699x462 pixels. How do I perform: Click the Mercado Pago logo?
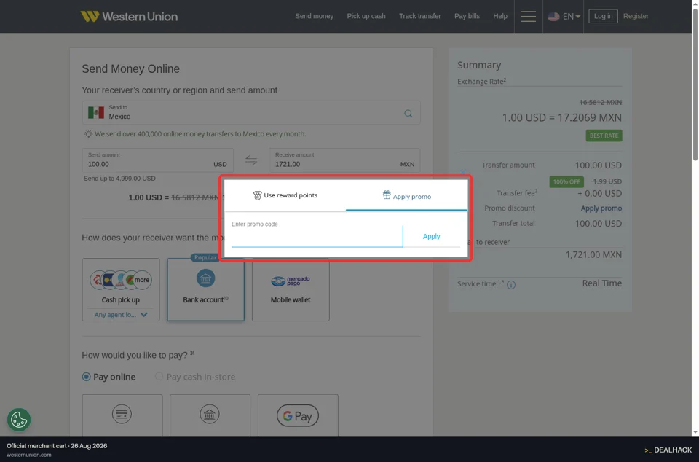click(x=291, y=281)
